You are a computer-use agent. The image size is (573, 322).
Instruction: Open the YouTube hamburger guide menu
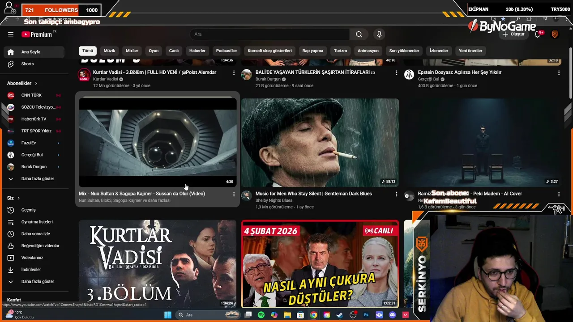click(x=11, y=34)
